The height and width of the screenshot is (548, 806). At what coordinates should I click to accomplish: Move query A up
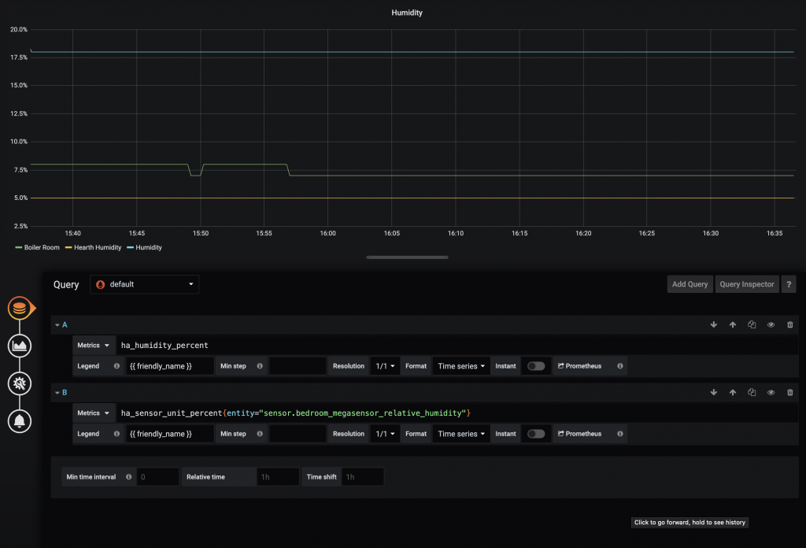(x=733, y=325)
